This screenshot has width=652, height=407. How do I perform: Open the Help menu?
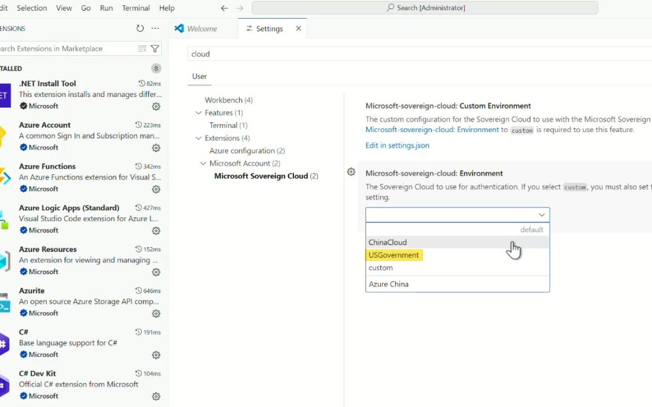tap(167, 8)
